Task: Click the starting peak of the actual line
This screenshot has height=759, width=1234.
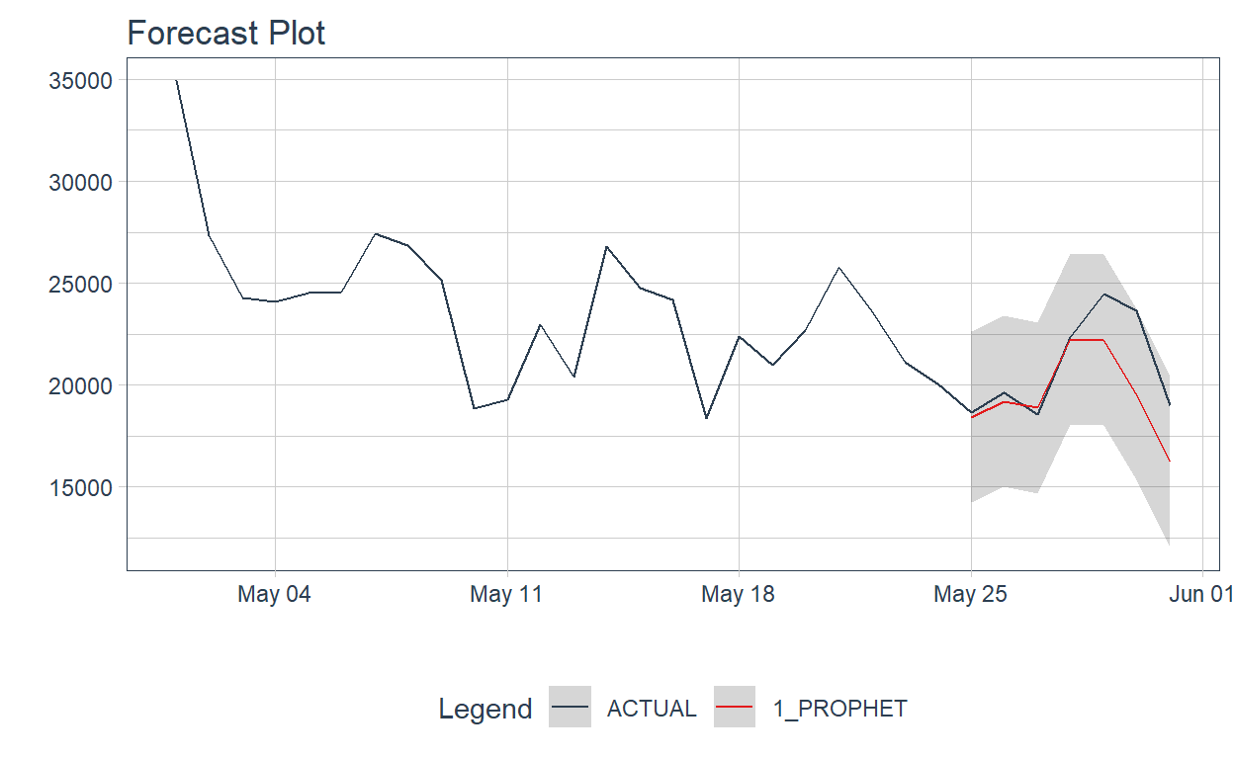Action: click(x=176, y=80)
